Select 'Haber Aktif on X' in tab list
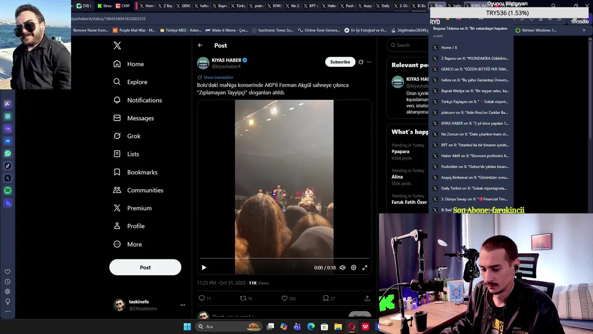Screen dimensions: 593x334 (471, 156)
